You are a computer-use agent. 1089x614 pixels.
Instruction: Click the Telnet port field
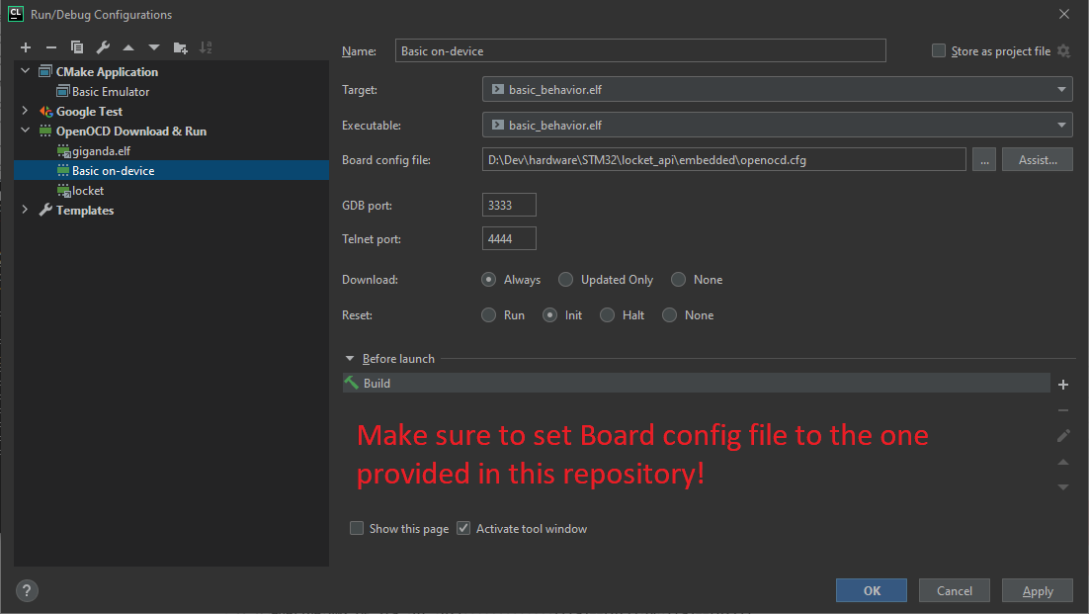[509, 238]
